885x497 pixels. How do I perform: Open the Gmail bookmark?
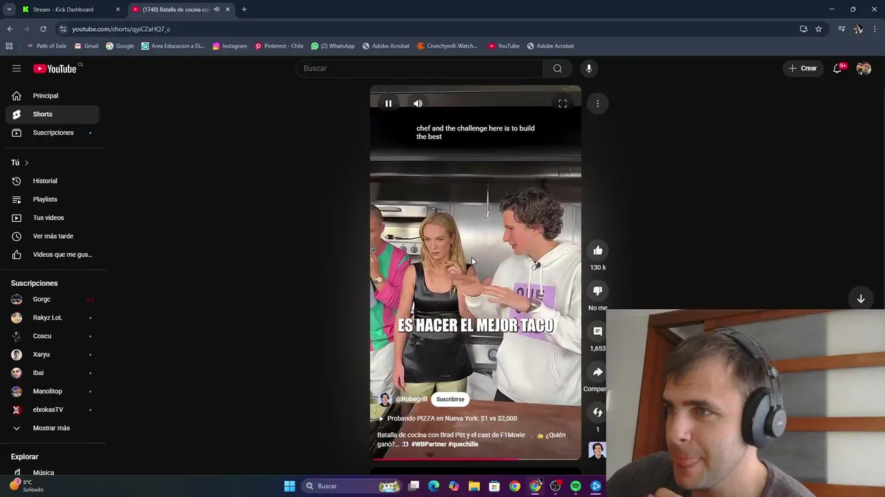(x=86, y=46)
